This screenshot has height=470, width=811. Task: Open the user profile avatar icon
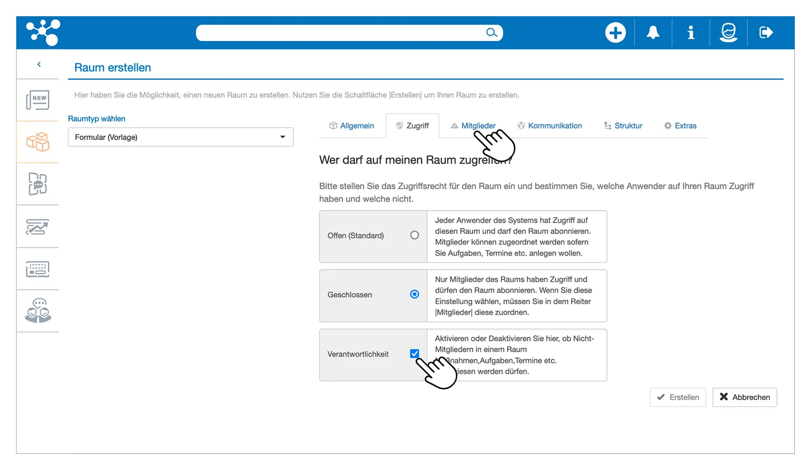coord(728,33)
